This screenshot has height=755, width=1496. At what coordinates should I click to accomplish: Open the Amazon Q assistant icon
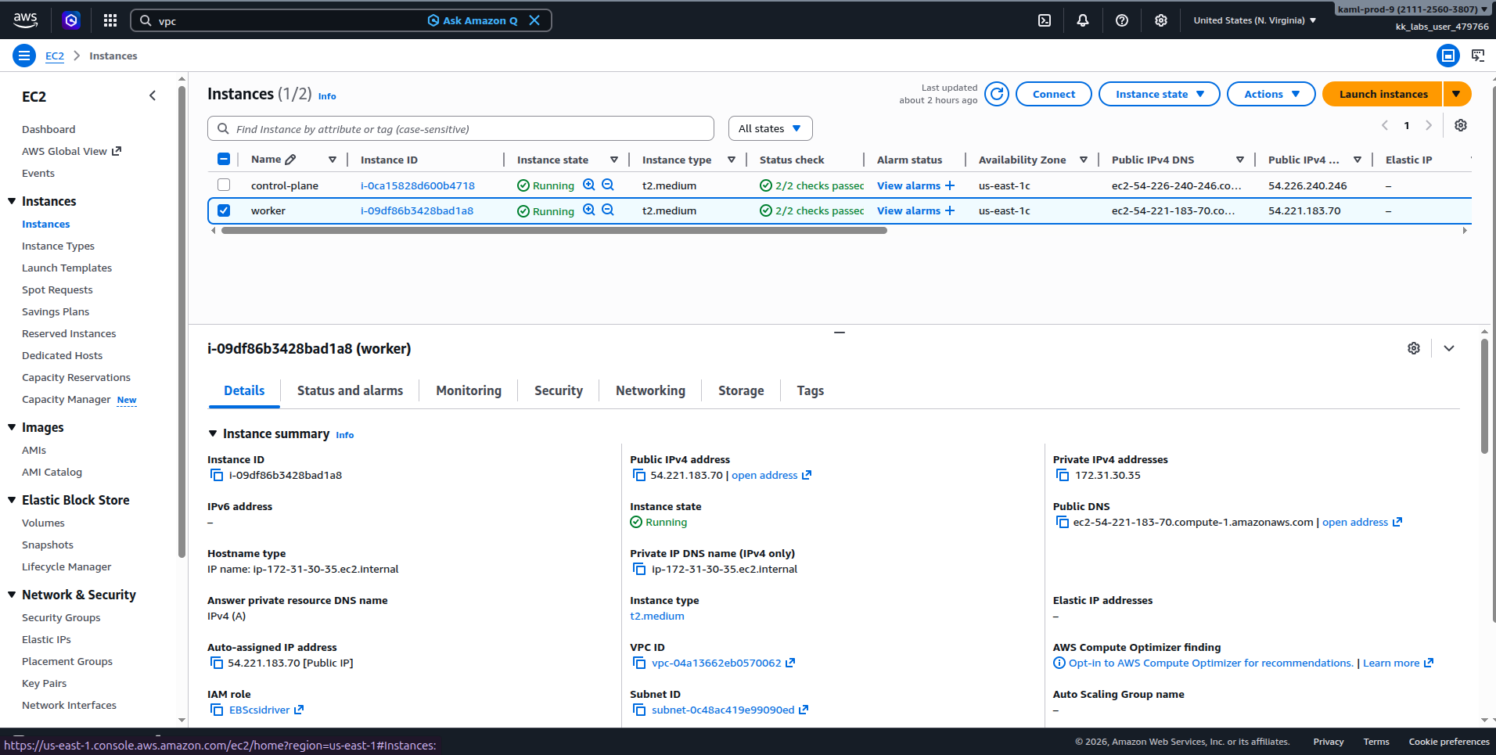tap(71, 20)
